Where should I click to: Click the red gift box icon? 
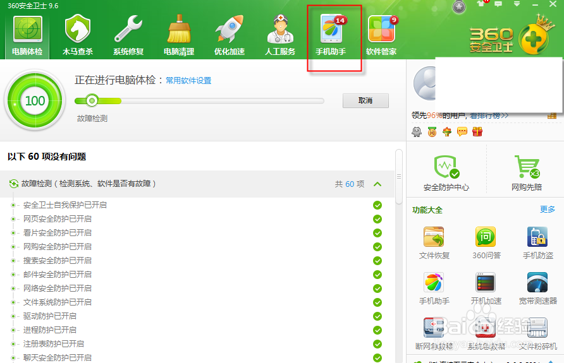(x=477, y=132)
